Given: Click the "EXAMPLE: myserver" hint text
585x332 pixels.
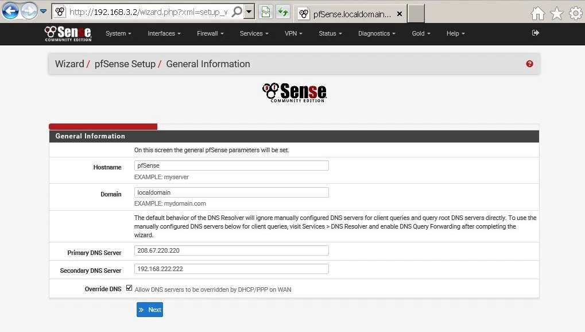Looking at the screenshot, I should click(x=161, y=177).
